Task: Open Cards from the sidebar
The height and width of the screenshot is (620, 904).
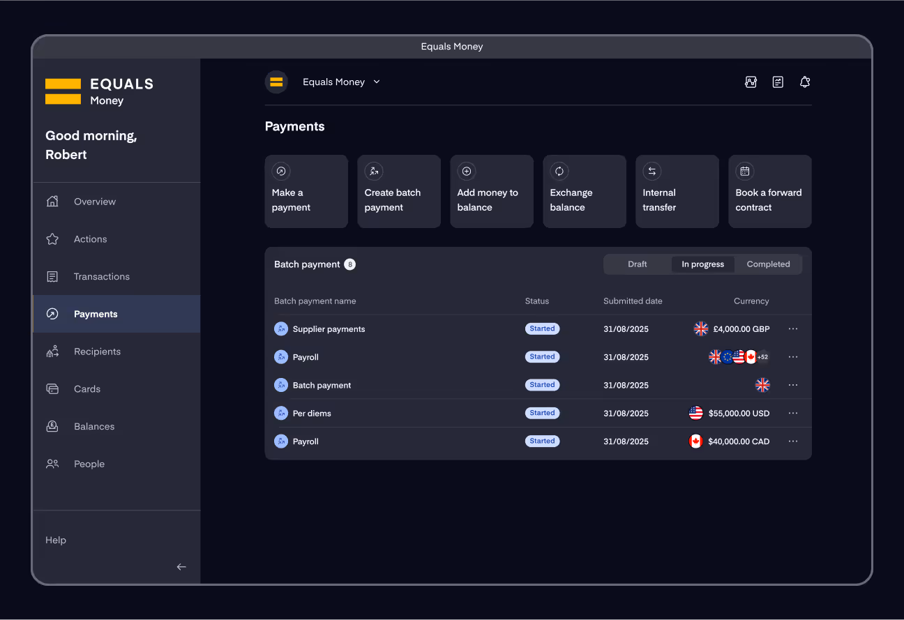Action: point(116,389)
